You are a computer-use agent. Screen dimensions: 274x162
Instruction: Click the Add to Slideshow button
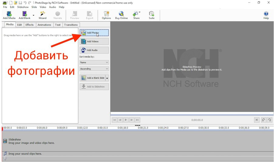coord(94,87)
